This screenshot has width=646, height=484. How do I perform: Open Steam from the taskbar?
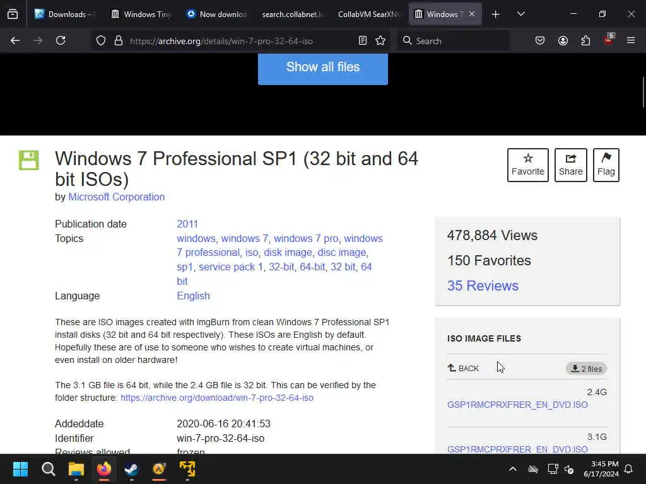point(131,469)
